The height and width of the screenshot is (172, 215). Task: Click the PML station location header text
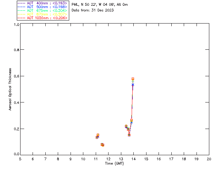coord(100,4)
